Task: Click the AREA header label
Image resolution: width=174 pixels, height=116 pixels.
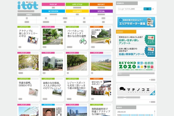Action: tap(29, 15)
